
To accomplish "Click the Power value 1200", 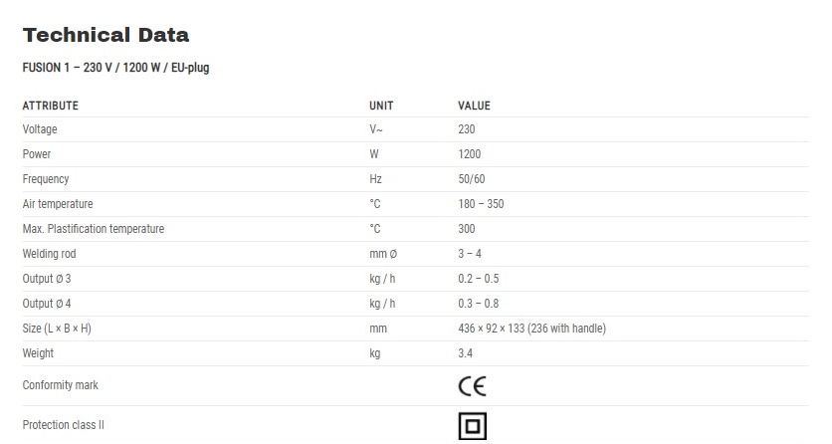I will 470,154.
